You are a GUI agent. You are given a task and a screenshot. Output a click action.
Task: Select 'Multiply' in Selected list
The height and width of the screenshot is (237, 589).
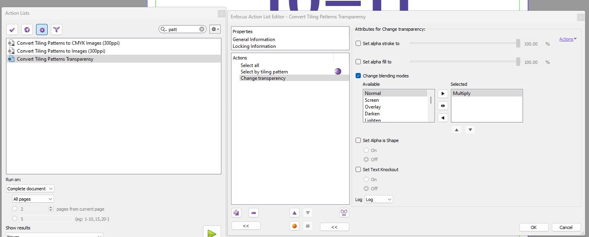pyautogui.click(x=486, y=93)
